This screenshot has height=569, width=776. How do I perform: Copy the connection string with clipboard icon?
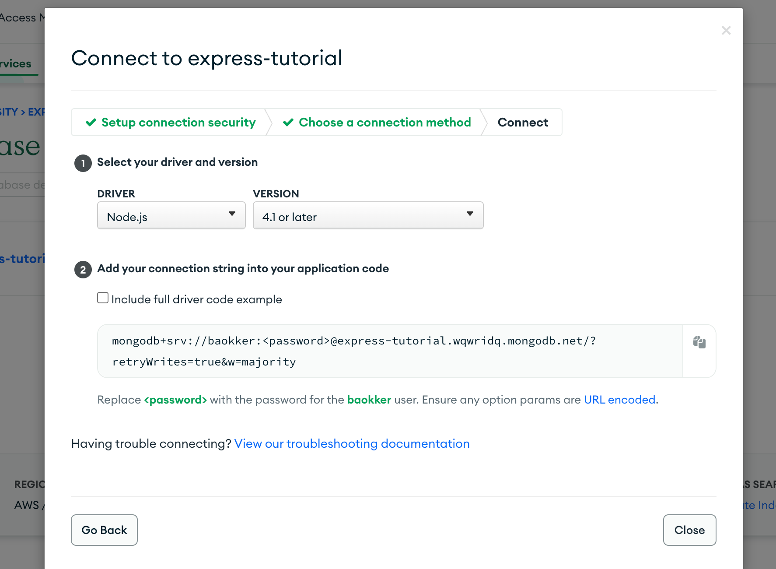(x=699, y=342)
